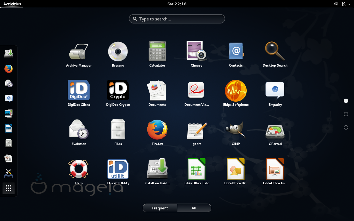The image size is (354, 221).
Task: Select the first app page indicator
Action: click(x=346, y=101)
